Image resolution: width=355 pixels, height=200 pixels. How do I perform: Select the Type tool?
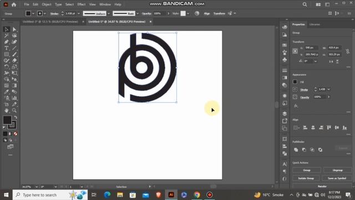(6, 48)
